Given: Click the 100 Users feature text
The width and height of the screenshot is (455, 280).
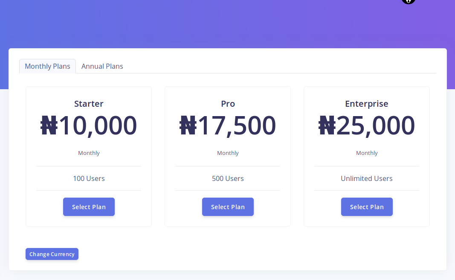Looking at the screenshot, I should [89, 178].
